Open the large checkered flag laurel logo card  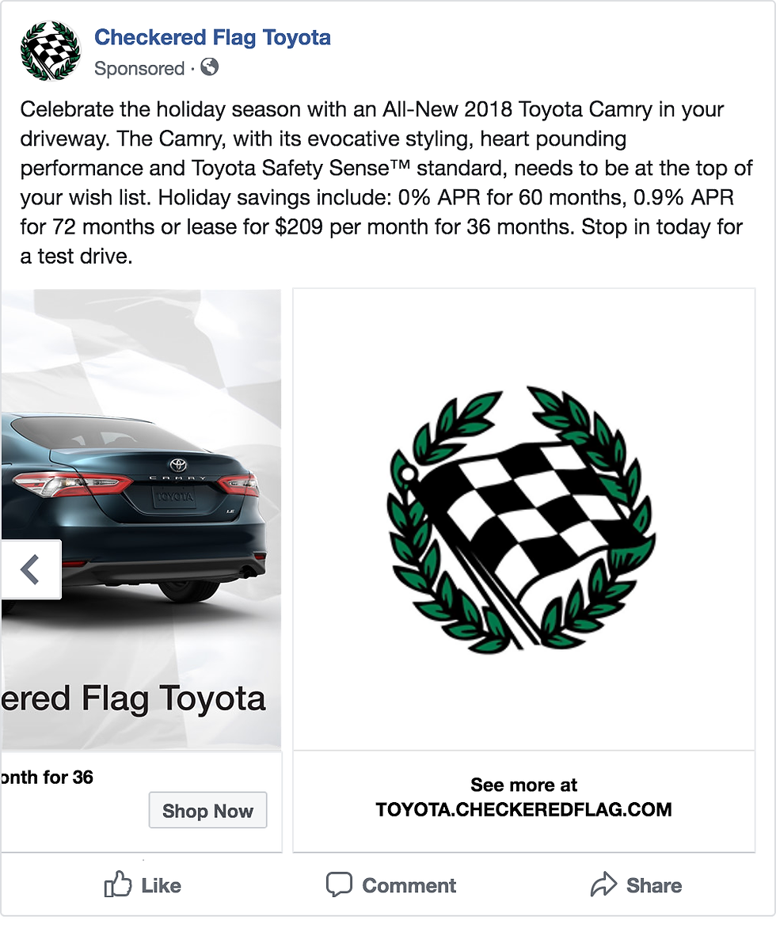[x=523, y=519]
